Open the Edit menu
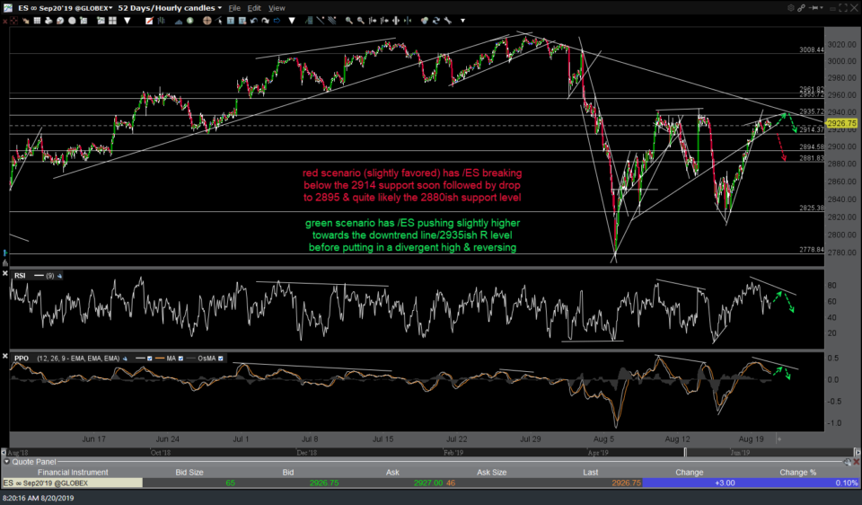The width and height of the screenshot is (862, 505). 254,8
